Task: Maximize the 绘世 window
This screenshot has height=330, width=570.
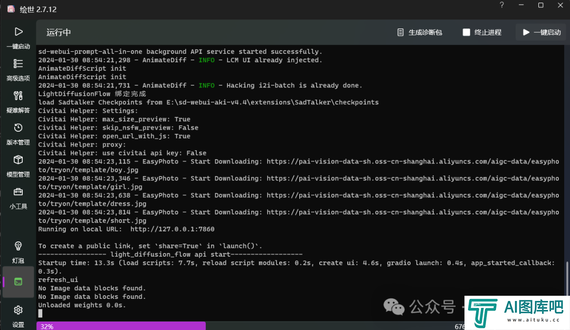Action: (540, 5)
